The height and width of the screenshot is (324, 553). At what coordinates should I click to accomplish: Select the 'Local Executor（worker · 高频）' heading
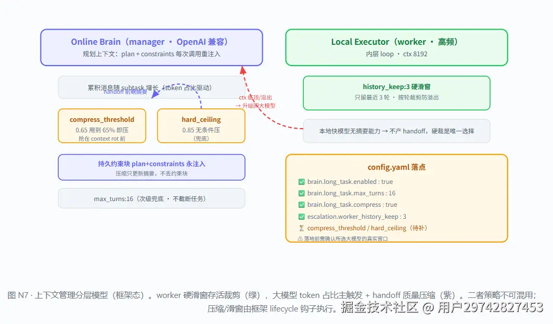pos(395,42)
